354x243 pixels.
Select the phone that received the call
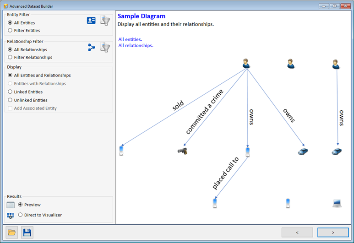point(215,203)
